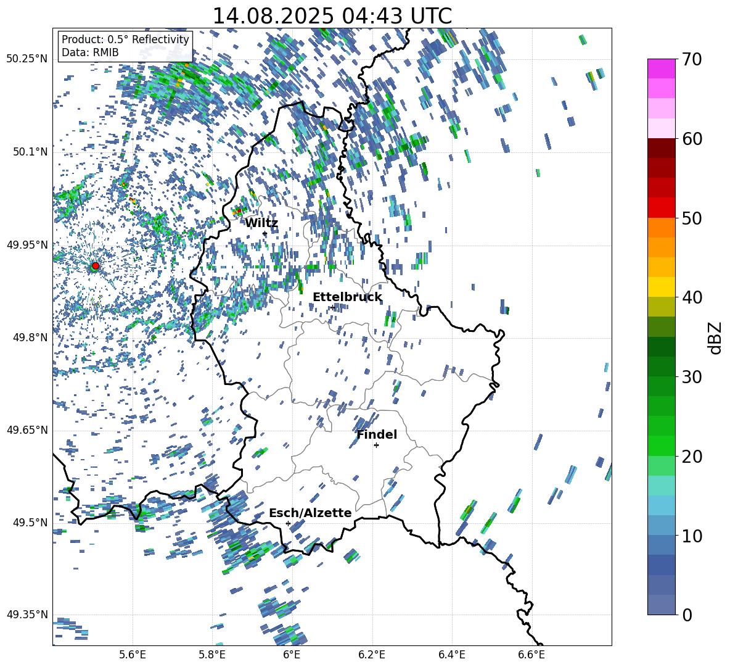Click the Esch/Alzette city label
The height and width of the screenshot is (667, 730).
coord(310,513)
